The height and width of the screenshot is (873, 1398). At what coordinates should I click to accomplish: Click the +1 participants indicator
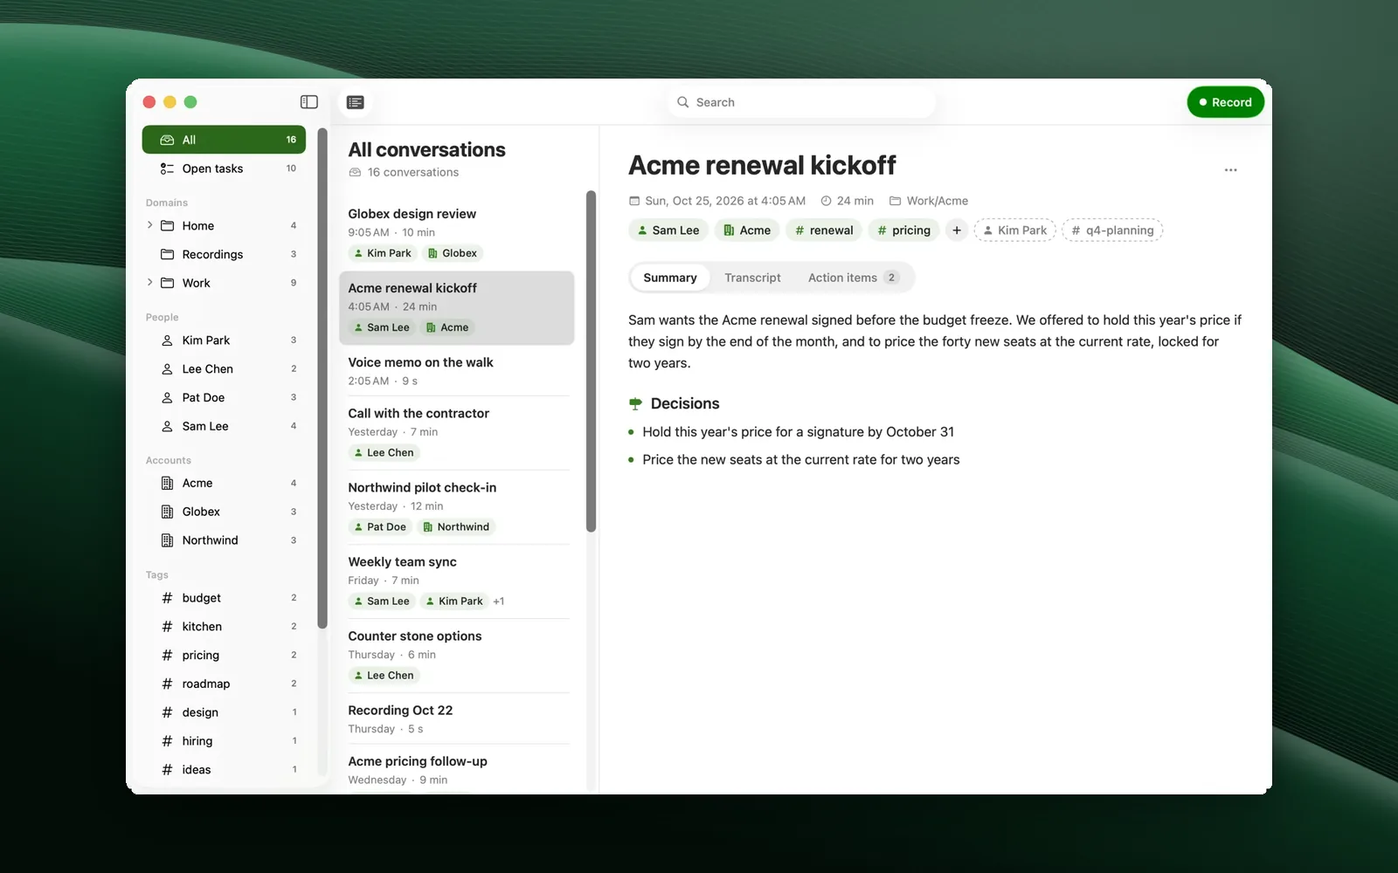(499, 601)
